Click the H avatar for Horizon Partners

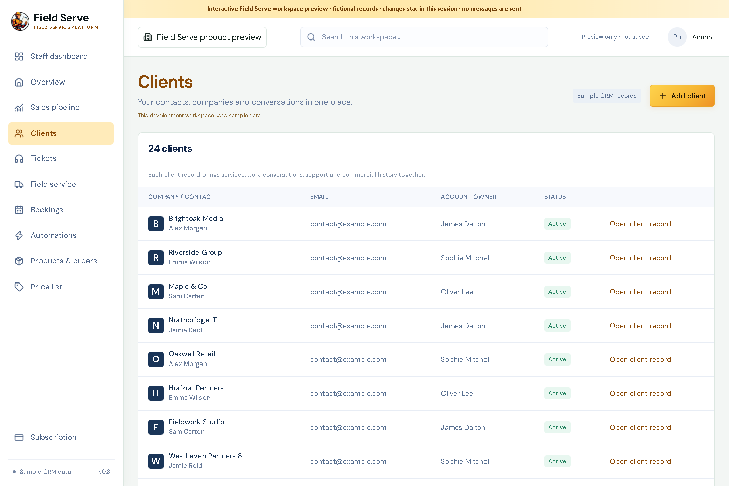[156, 393]
